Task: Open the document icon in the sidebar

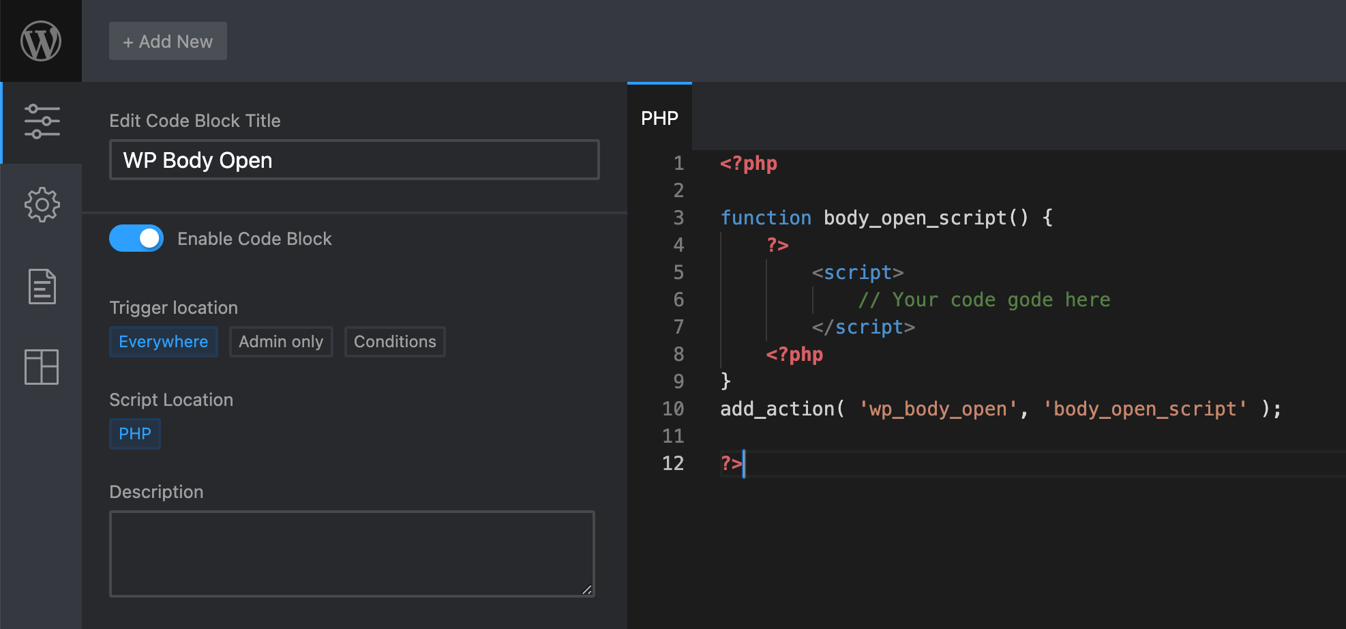Action: coord(42,287)
